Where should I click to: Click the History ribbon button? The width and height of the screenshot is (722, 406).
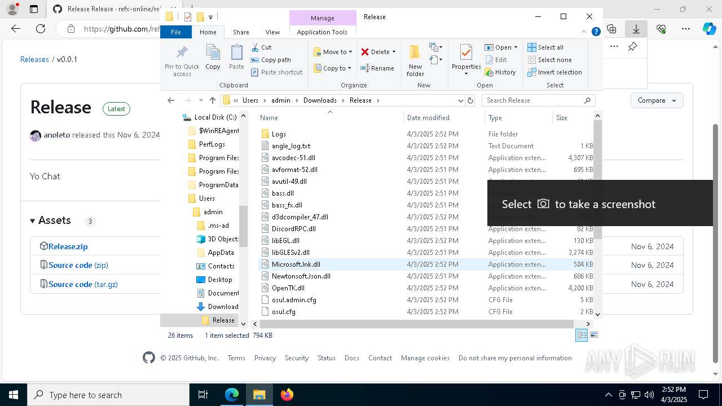click(x=500, y=72)
